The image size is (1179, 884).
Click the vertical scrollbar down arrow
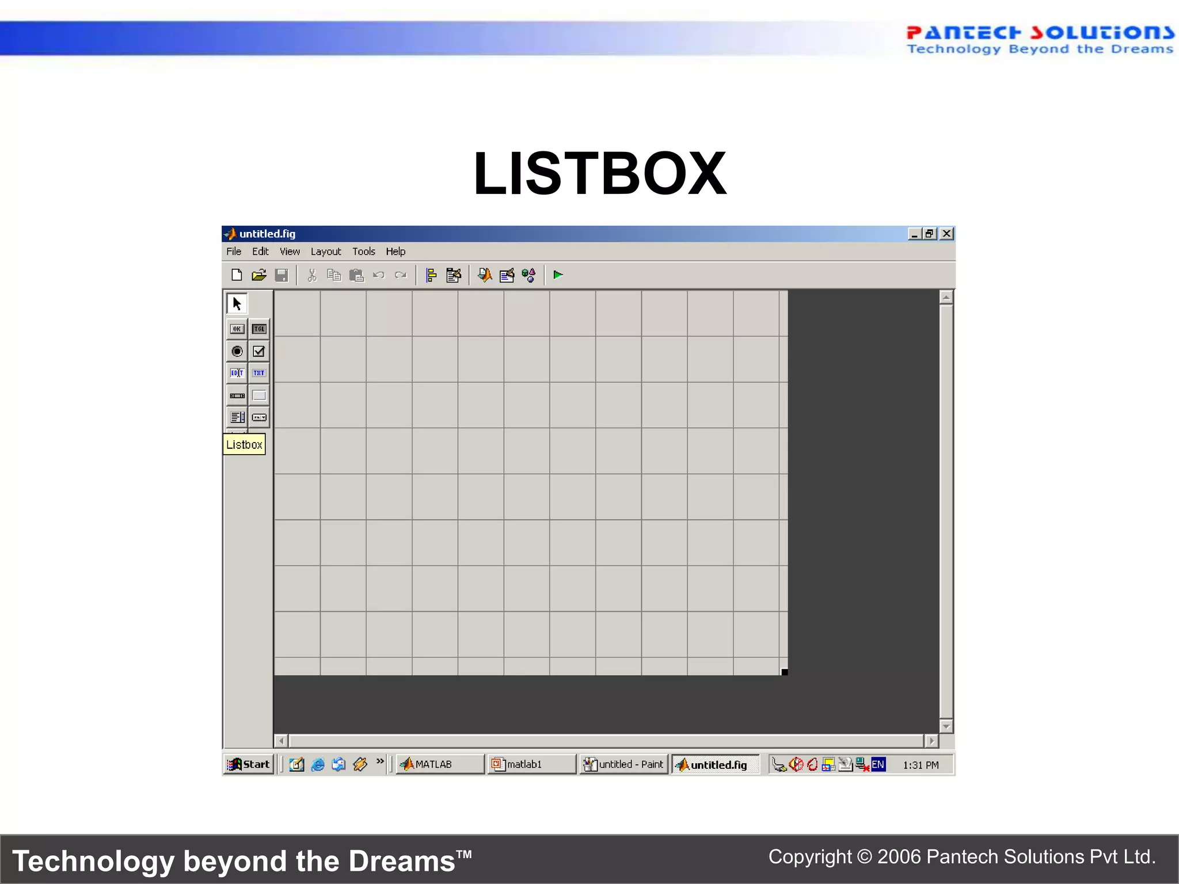(946, 726)
